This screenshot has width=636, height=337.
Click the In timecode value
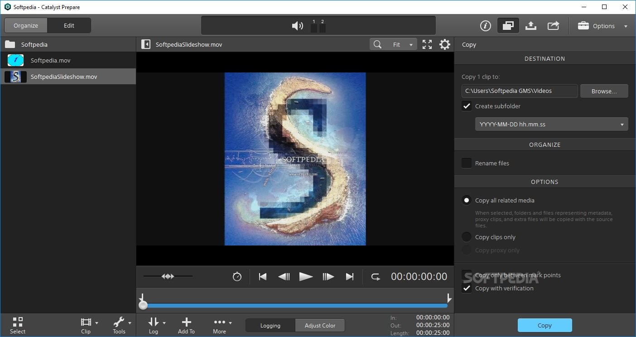click(433, 318)
